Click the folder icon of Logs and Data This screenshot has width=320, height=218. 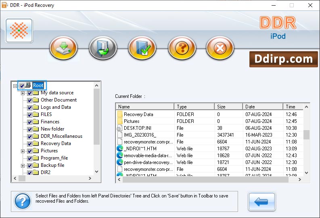(x=36, y=107)
